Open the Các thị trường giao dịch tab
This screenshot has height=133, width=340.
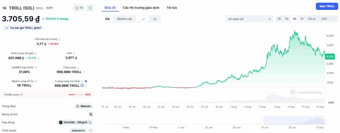(141, 8)
